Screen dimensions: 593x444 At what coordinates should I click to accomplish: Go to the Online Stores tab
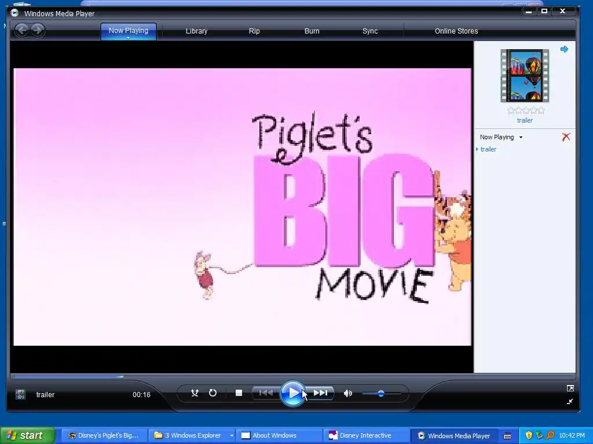(x=456, y=31)
